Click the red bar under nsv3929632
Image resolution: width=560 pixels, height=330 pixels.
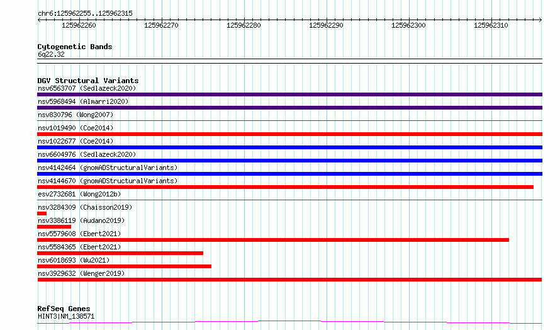point(289,280)
